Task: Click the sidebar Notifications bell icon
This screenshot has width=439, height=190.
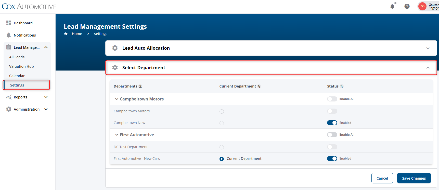Action: click(x=9, y=35)
